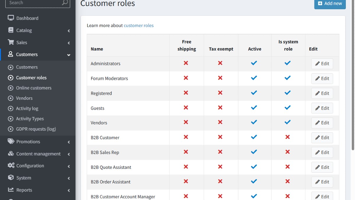Click the Sales shopping cart icon
Image resolution: width=355 pixels, height=200 pixels.
tap(11, 42)
